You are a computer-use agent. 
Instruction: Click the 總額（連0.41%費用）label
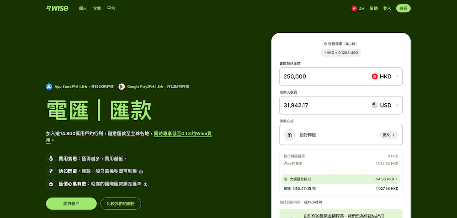[300, 189]
